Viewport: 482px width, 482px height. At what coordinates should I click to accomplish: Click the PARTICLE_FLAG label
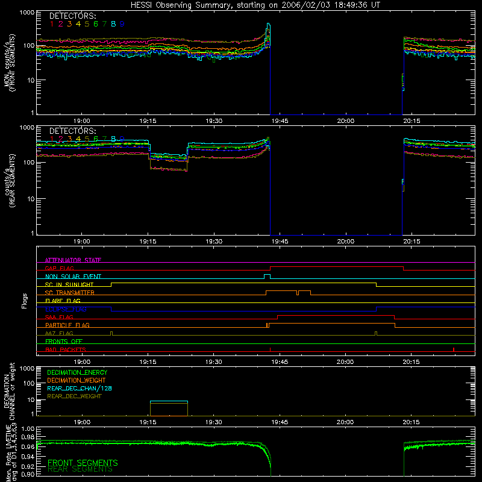click(x=67, y=325)
